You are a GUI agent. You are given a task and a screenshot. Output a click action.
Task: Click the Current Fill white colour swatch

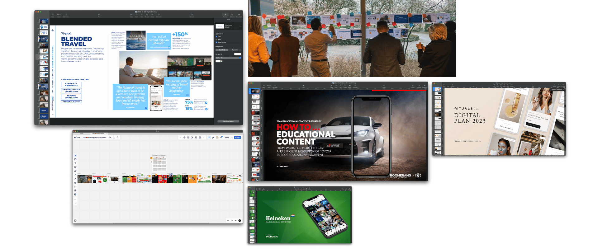238,54
